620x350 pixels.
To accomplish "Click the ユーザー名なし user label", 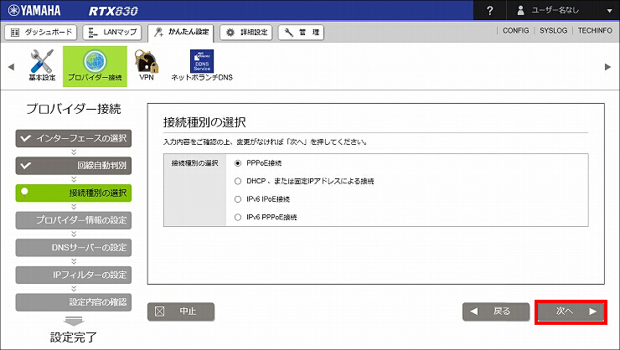I will [x=555, y=10].
